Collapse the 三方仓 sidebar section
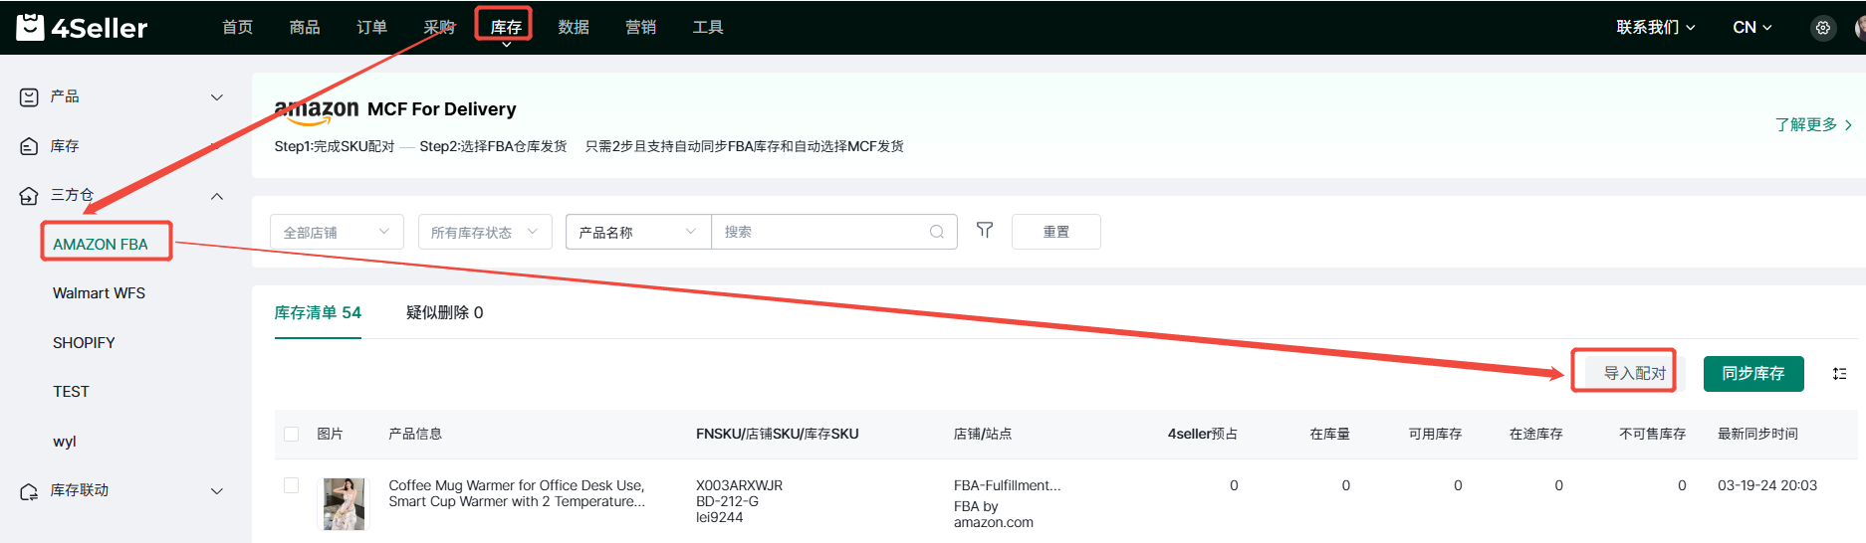The height and width of the screenshot is (543, 1866). tap(217, 196)
